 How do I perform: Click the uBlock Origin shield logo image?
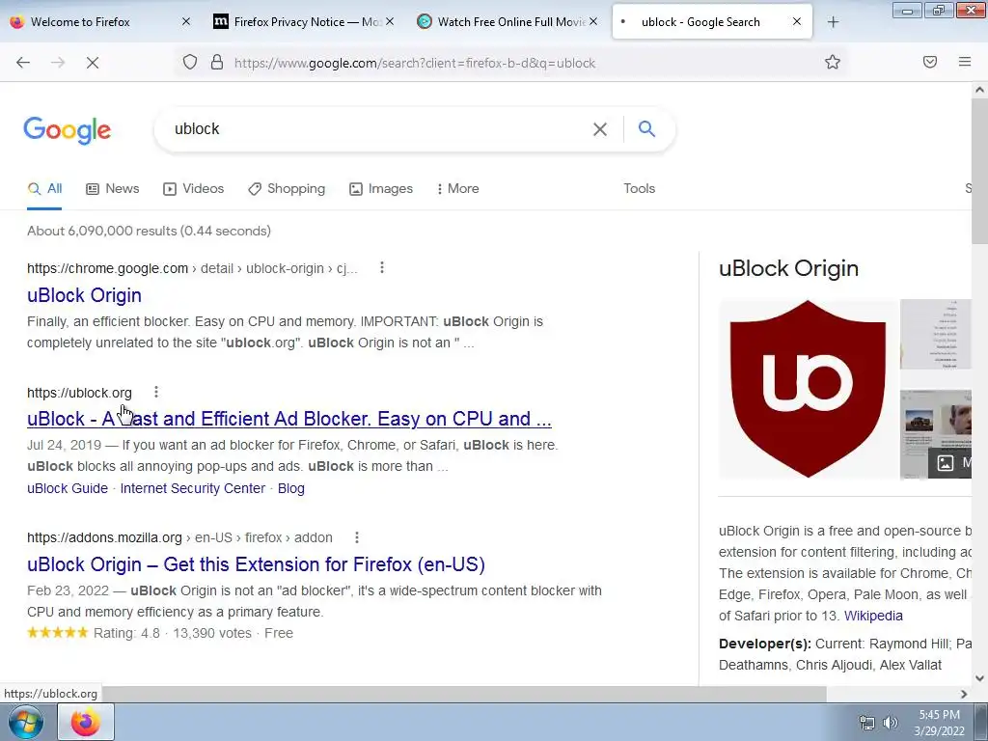[x=808, y=389]
